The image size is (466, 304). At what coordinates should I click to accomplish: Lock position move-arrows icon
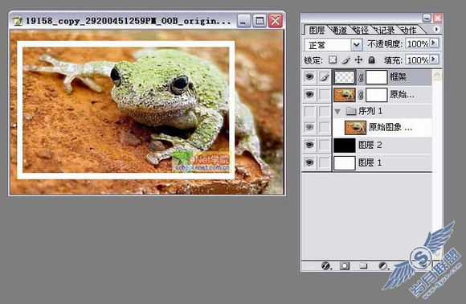pos(358,60)
